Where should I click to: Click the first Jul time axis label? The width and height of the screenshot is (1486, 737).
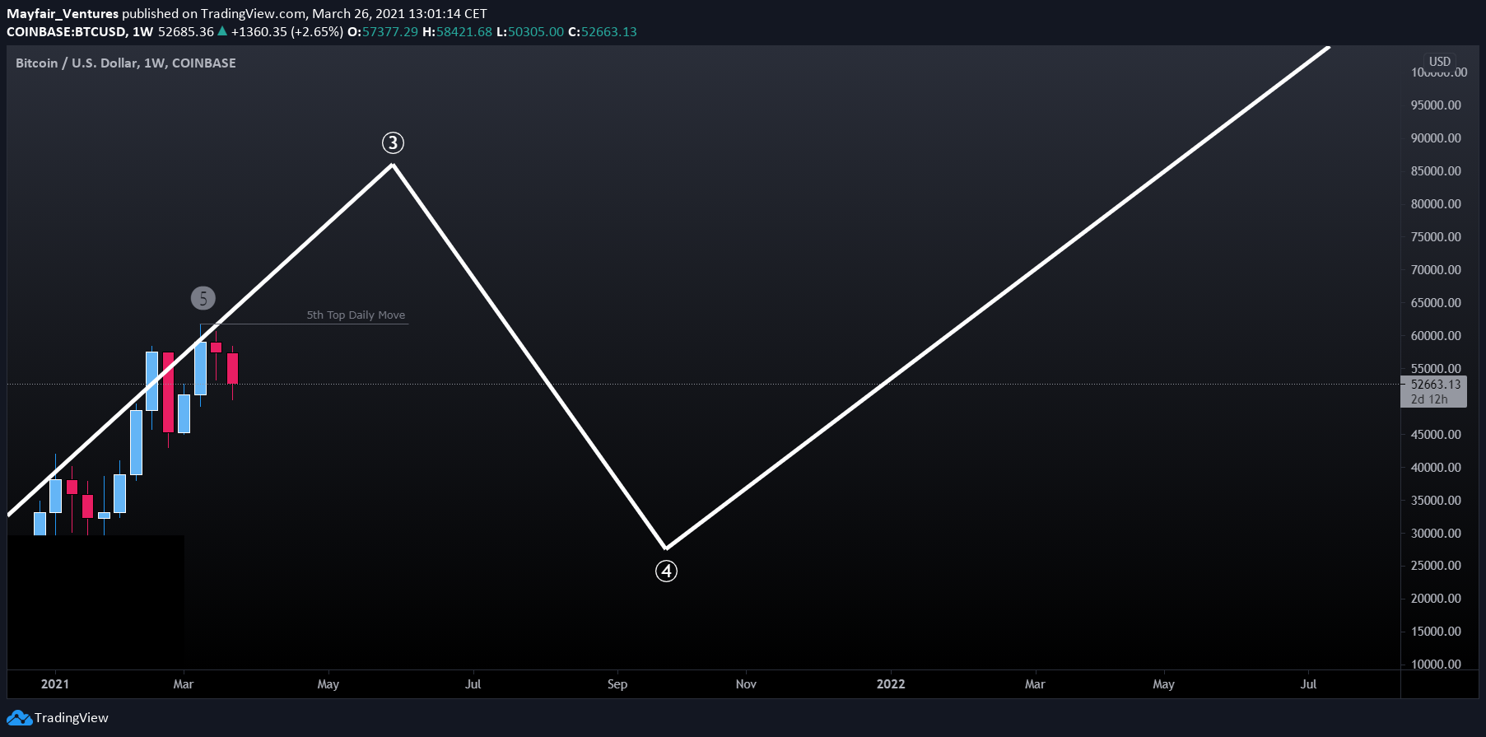pyautogui.click(x=473, y=684)
